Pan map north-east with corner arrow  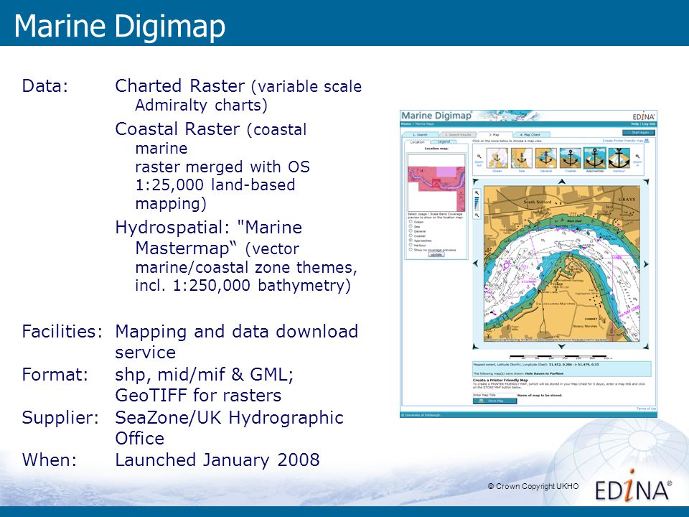click(647, 181)
